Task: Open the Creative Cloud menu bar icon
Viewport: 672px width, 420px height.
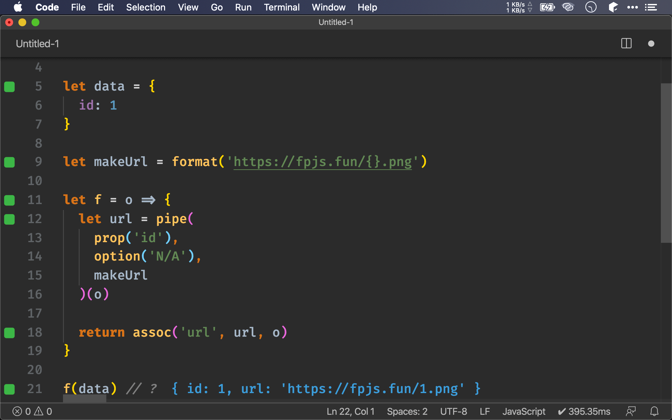Action: point(568,7)
